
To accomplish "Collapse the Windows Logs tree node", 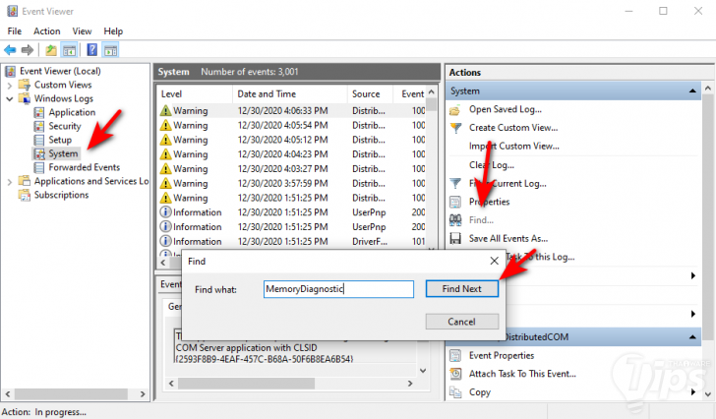I will (x=9, y=98).
